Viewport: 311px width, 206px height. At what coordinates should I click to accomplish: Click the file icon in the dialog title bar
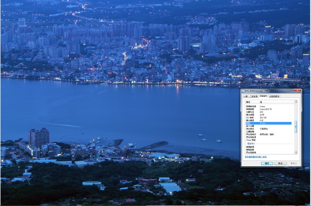[x=243, y=91]
